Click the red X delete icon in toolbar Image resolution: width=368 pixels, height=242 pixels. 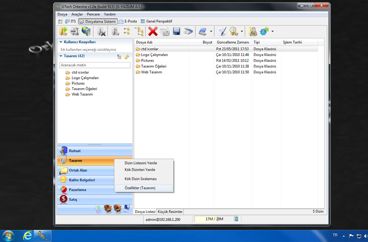pos(153,31)
